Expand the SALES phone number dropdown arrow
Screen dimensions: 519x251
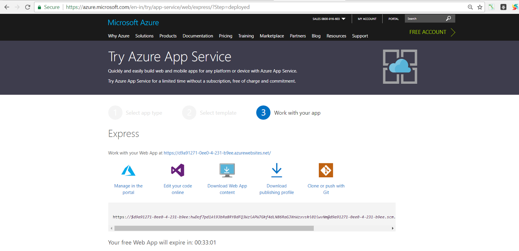coord(344,19)
